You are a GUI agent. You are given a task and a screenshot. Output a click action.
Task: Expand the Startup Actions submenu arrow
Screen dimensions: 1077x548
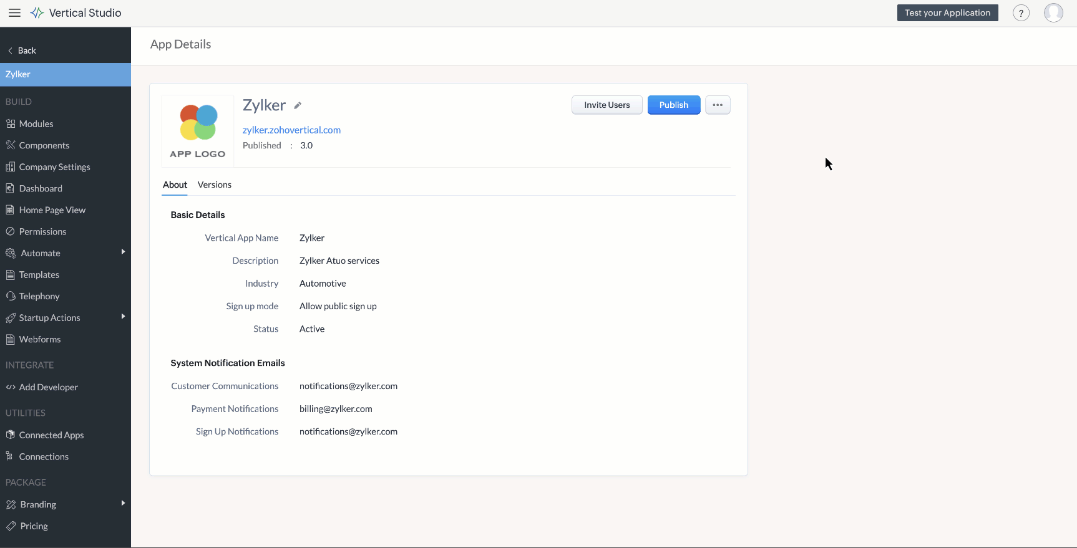tap(123, 317)
